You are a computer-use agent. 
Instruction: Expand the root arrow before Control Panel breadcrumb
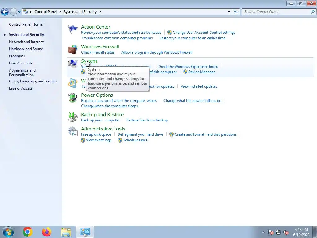[x=31, y=12]
